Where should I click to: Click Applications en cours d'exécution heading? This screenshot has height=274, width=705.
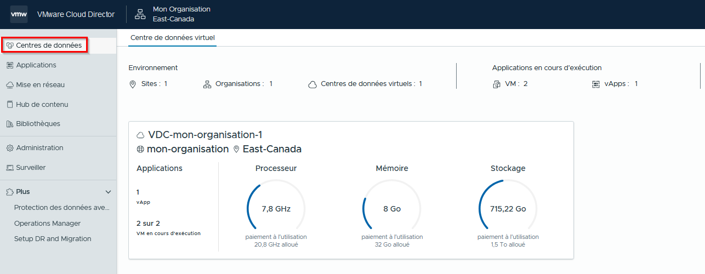[x=547, y=68]
